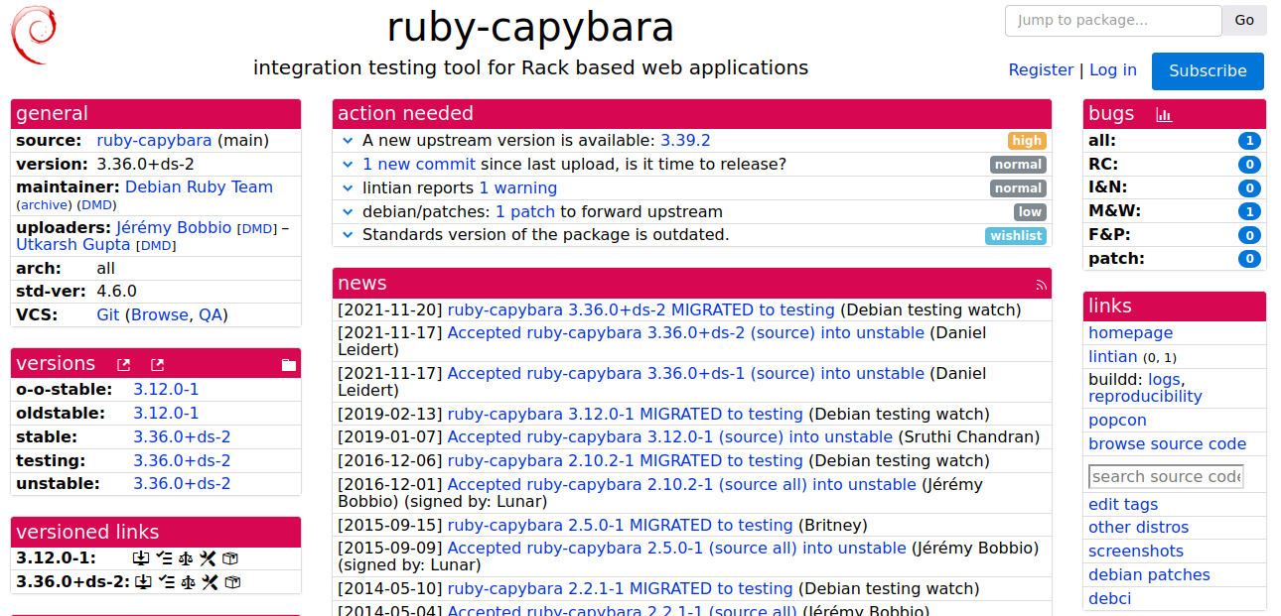The image size is (1281, 616).
Task: Open Utkarsh Gupta uploader link
Action: pos(73,245)
